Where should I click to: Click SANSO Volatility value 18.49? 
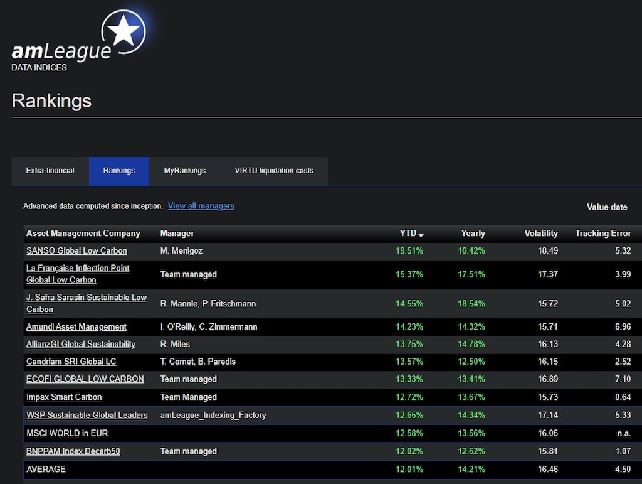(548, 251)
